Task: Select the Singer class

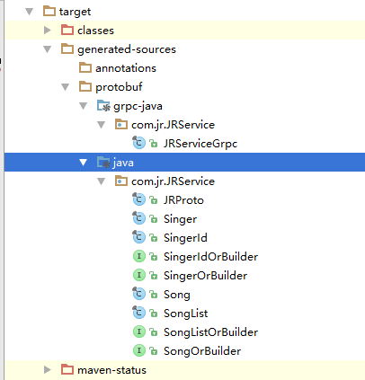Action: [x=180, y=219]
